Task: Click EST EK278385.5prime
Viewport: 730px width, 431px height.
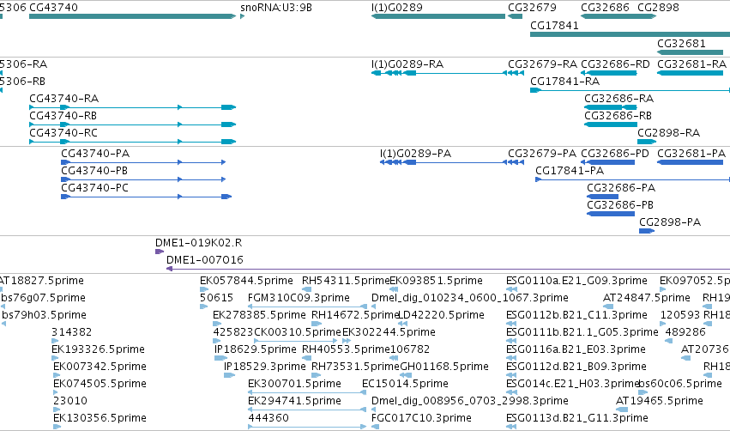Action: click(x=217, y=324)
